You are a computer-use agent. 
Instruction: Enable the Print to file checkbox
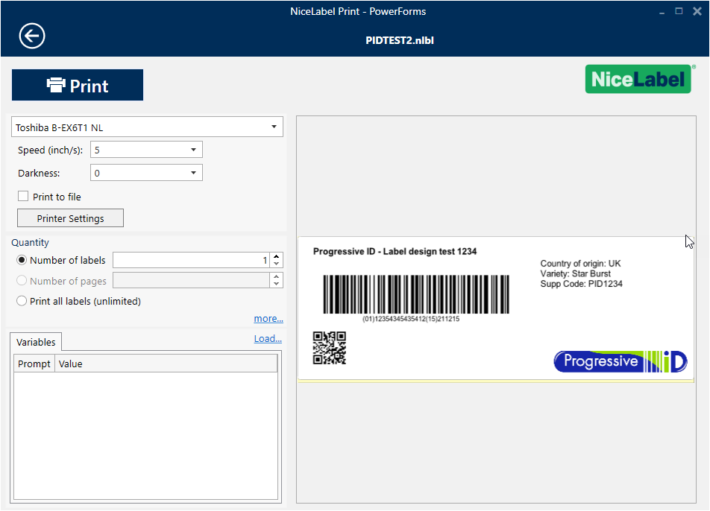(23, 196)
